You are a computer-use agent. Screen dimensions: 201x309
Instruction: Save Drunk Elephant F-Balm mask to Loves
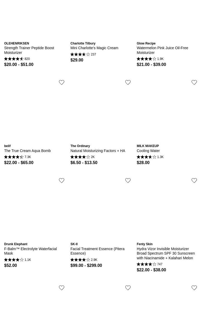tap(62, 181)
